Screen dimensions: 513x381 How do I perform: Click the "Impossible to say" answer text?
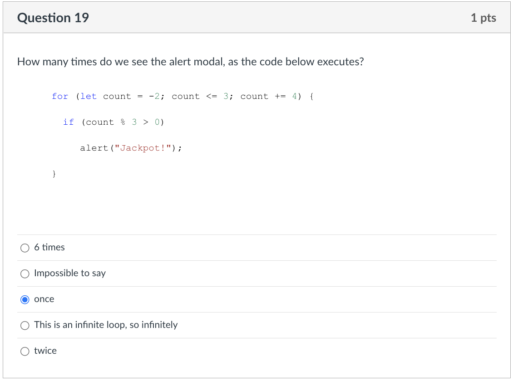pyautogui.click(x=70, y=274)
